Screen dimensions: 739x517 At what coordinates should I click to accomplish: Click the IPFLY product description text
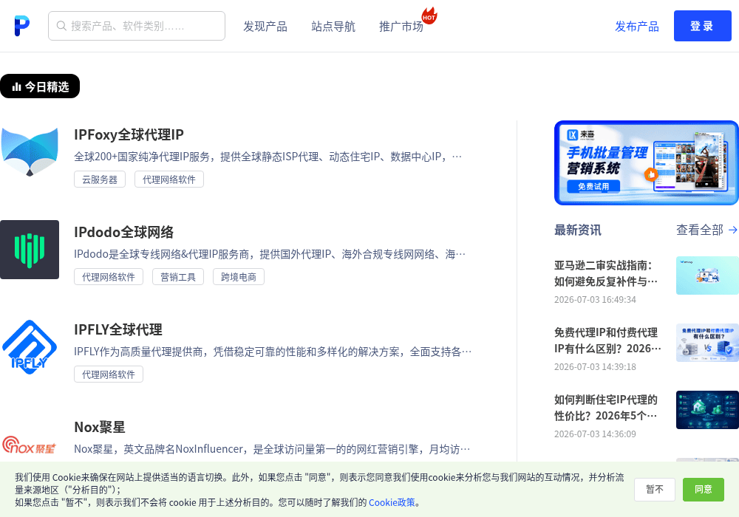pos(273,352)
